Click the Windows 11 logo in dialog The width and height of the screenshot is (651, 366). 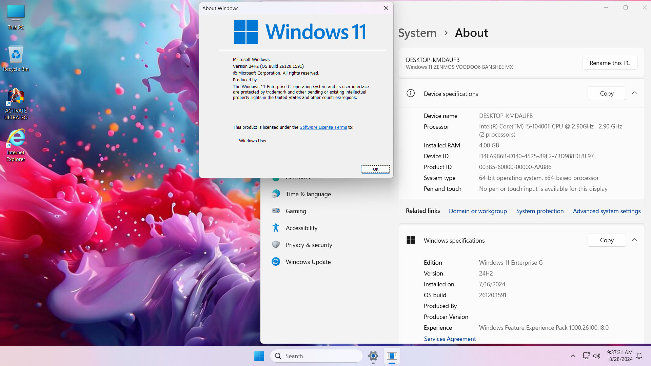(x=300, y=32)
